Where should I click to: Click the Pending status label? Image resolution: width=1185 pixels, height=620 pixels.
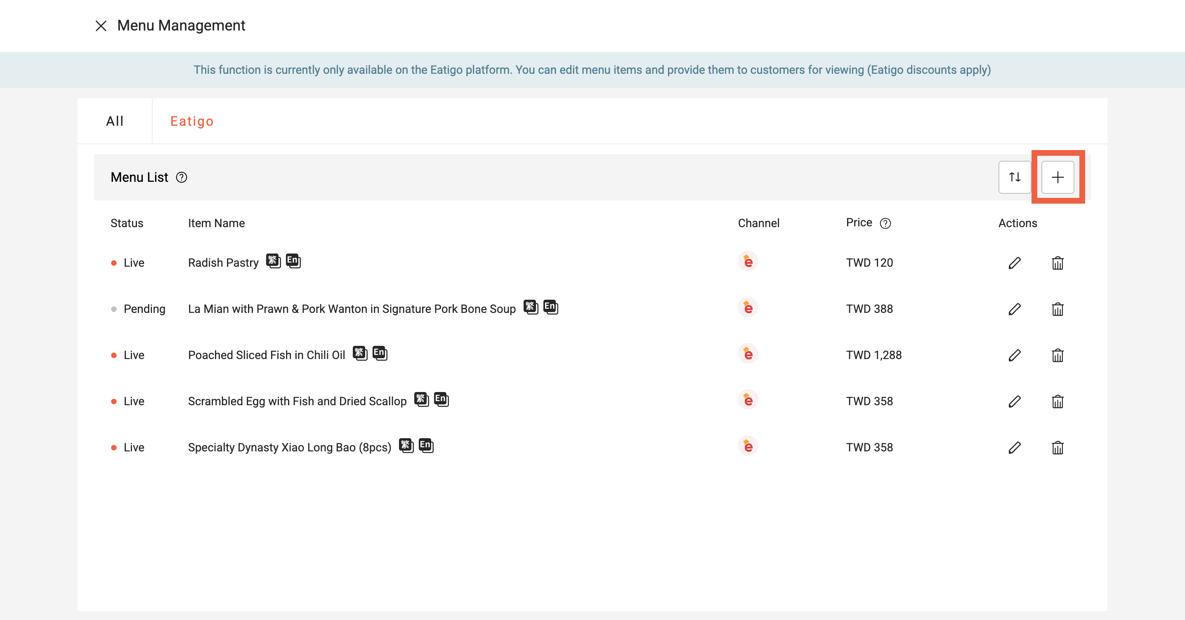[x=144, y=309]
